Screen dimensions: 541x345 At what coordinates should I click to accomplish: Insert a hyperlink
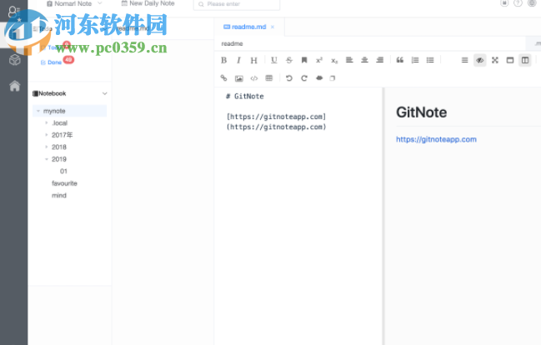pos(223,78)
